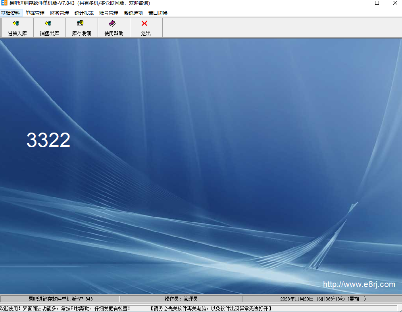This screenshot has height=312, width=402.
Task: Minimize the application window
Action: [x=359, y=3]
